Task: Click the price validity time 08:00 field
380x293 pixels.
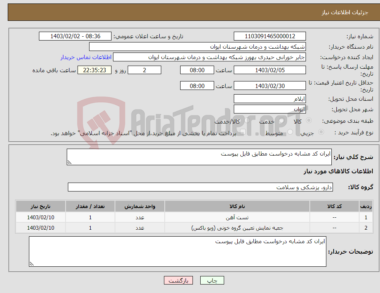Action: pos(197,86)
